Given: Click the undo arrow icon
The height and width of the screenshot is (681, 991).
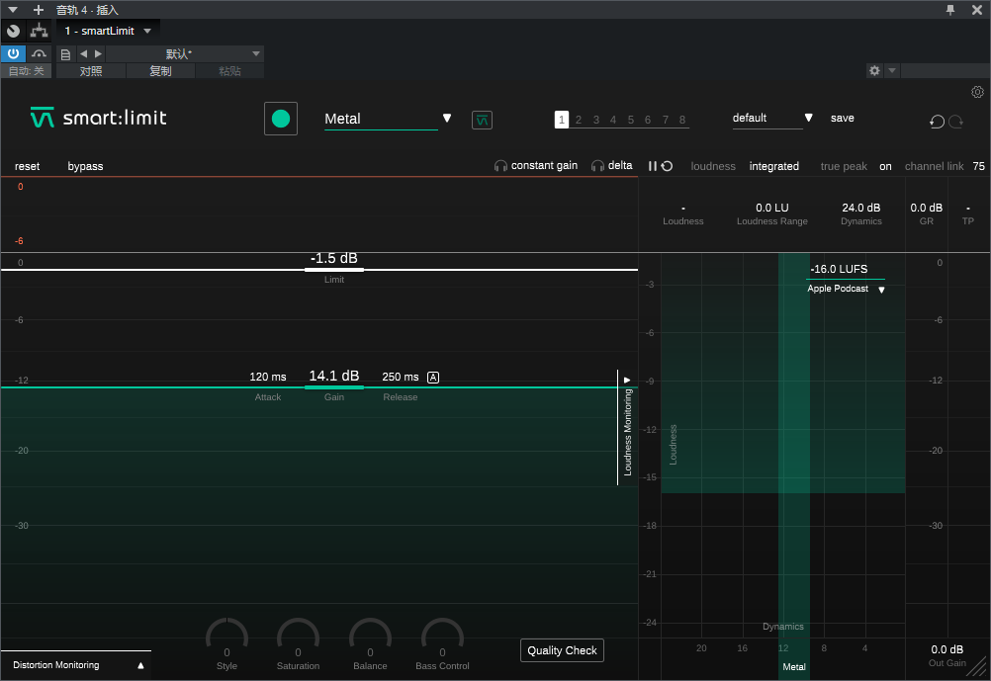Looking at the screenshot, I should tap(937, 122).
